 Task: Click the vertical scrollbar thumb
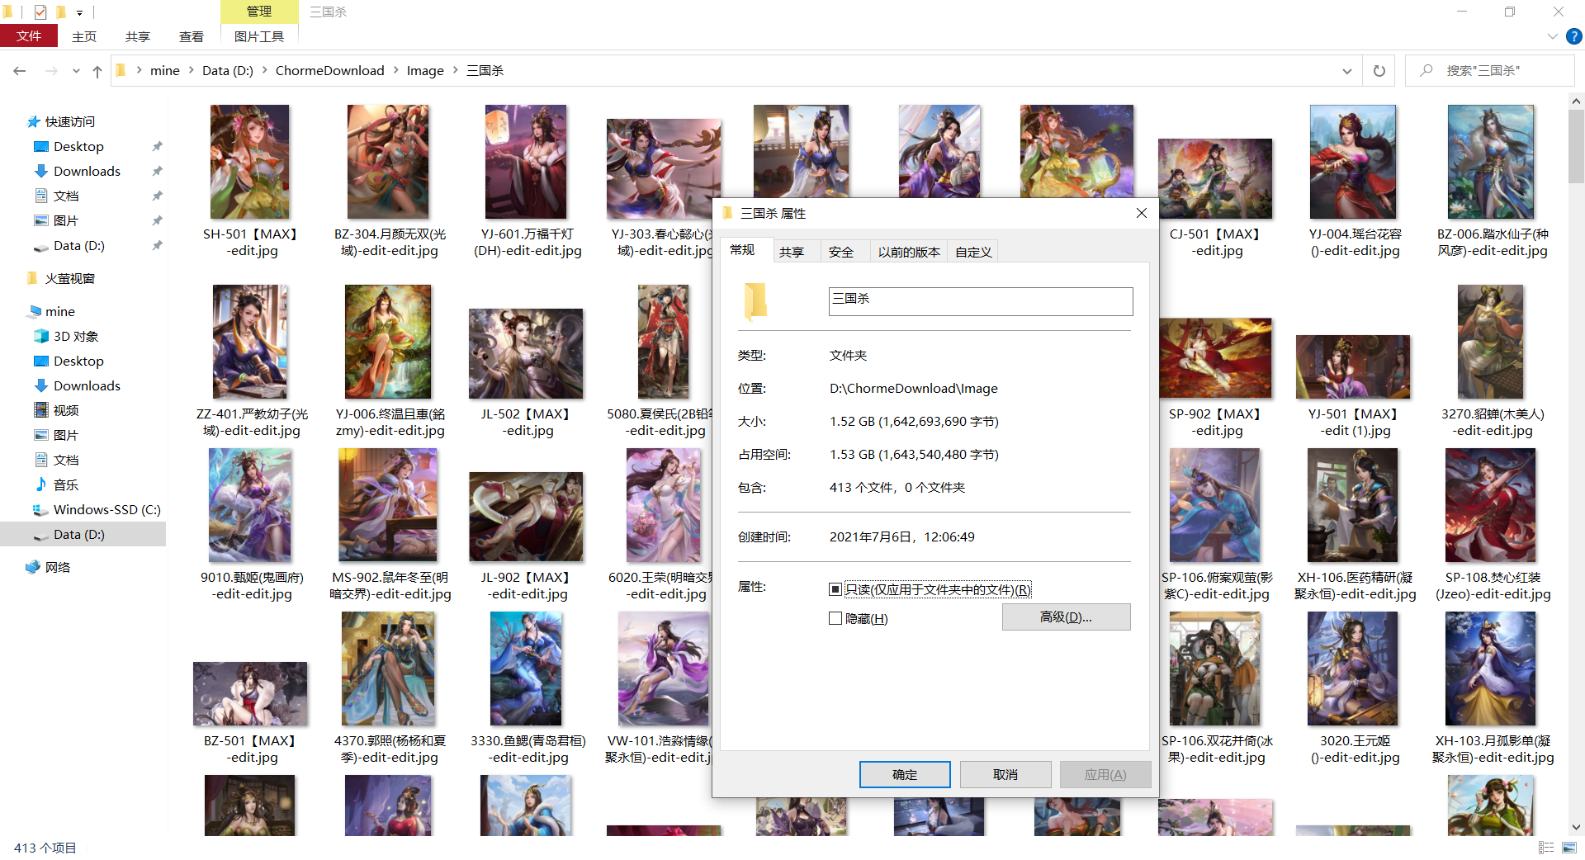(1576, 146)
